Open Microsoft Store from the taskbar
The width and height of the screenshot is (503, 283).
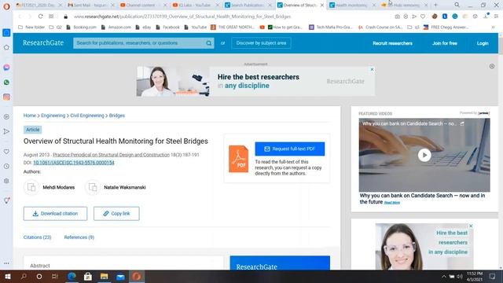point(87,276)
